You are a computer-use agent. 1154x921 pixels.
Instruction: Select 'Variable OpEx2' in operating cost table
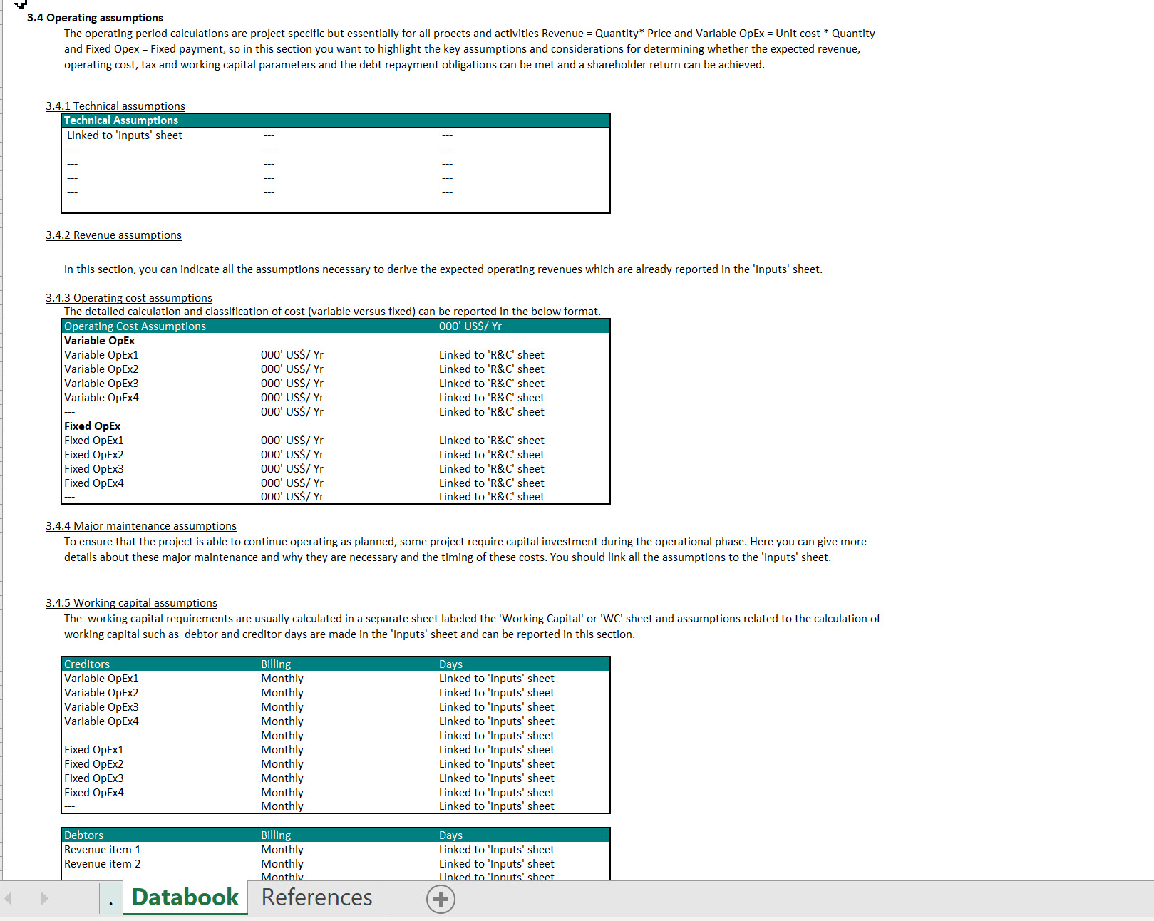101,369
